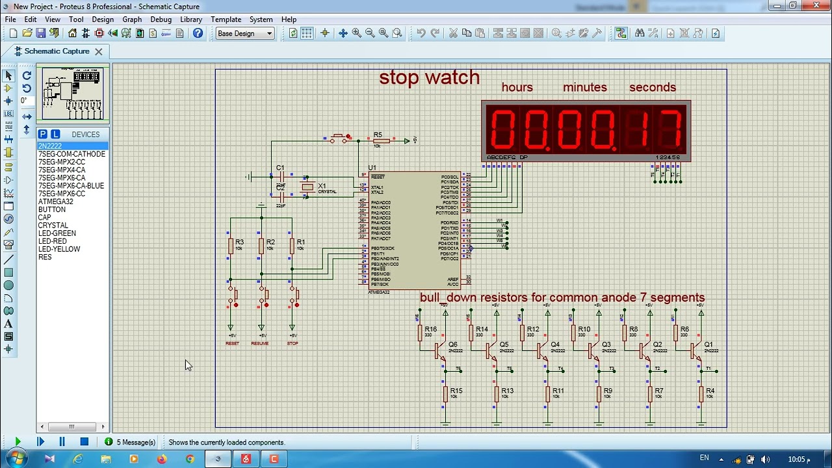Viewport: 832px width, 468px height.
Task: Click the L library manage button
Action: pyautogui.click(x=55, y=134)
